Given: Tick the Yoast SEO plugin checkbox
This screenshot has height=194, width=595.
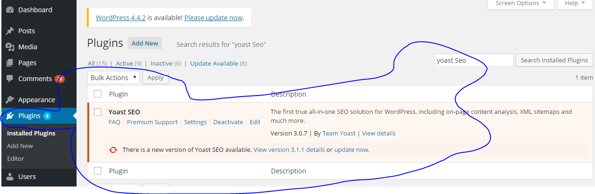Looking at the screenshot, I should [98, 112].
